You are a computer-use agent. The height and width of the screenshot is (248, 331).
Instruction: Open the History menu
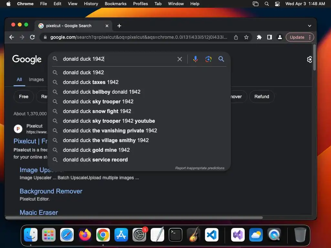click(x=91, y=4)
